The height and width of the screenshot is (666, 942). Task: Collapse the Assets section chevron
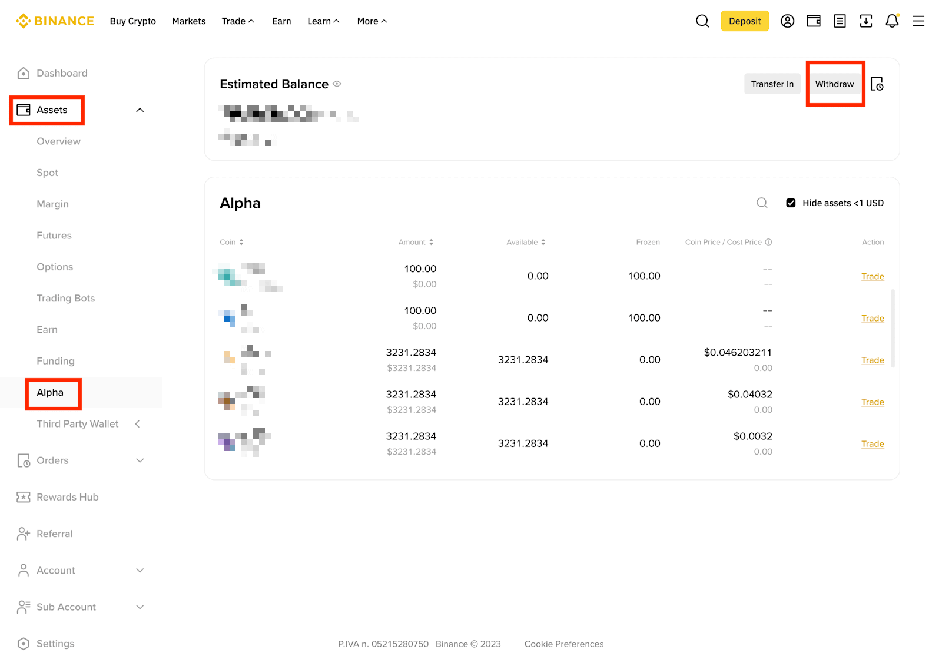click(140, 110)
